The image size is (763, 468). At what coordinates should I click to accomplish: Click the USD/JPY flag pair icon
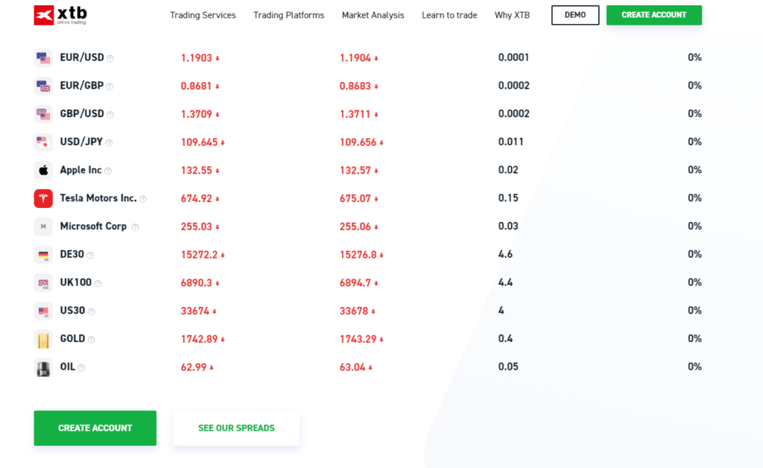point(42,142)
